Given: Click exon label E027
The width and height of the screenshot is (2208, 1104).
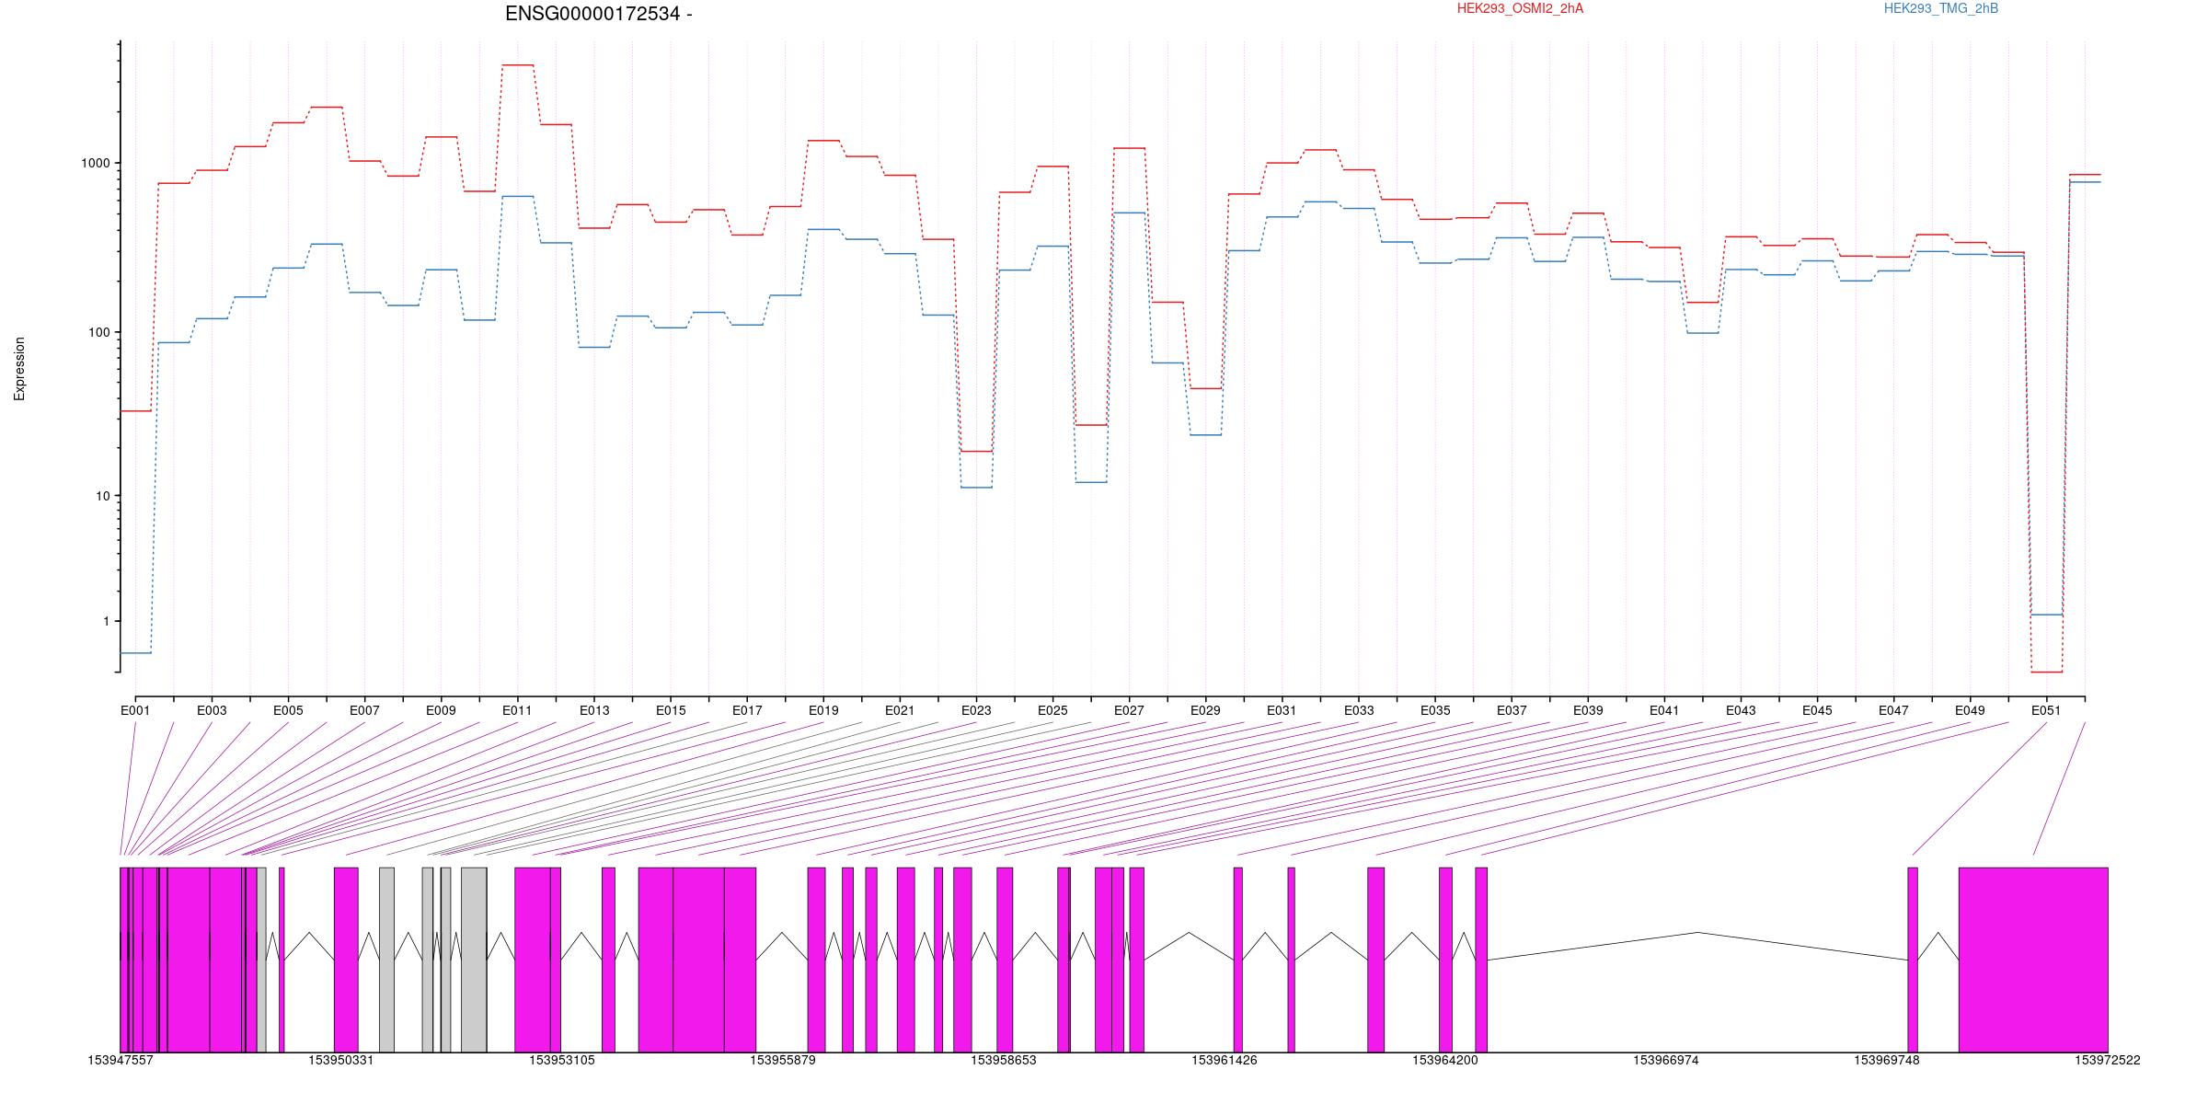Looking at the screenshot, I should 1129,710.
